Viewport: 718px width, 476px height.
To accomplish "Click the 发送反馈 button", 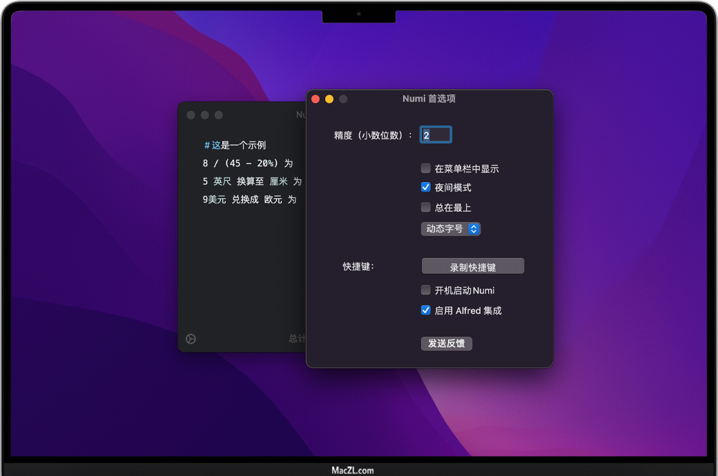I will [447, 344].
